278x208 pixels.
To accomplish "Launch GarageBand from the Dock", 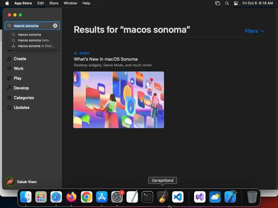I will (163, 197).
